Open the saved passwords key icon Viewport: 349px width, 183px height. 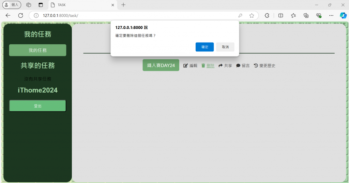coord(240,15)
